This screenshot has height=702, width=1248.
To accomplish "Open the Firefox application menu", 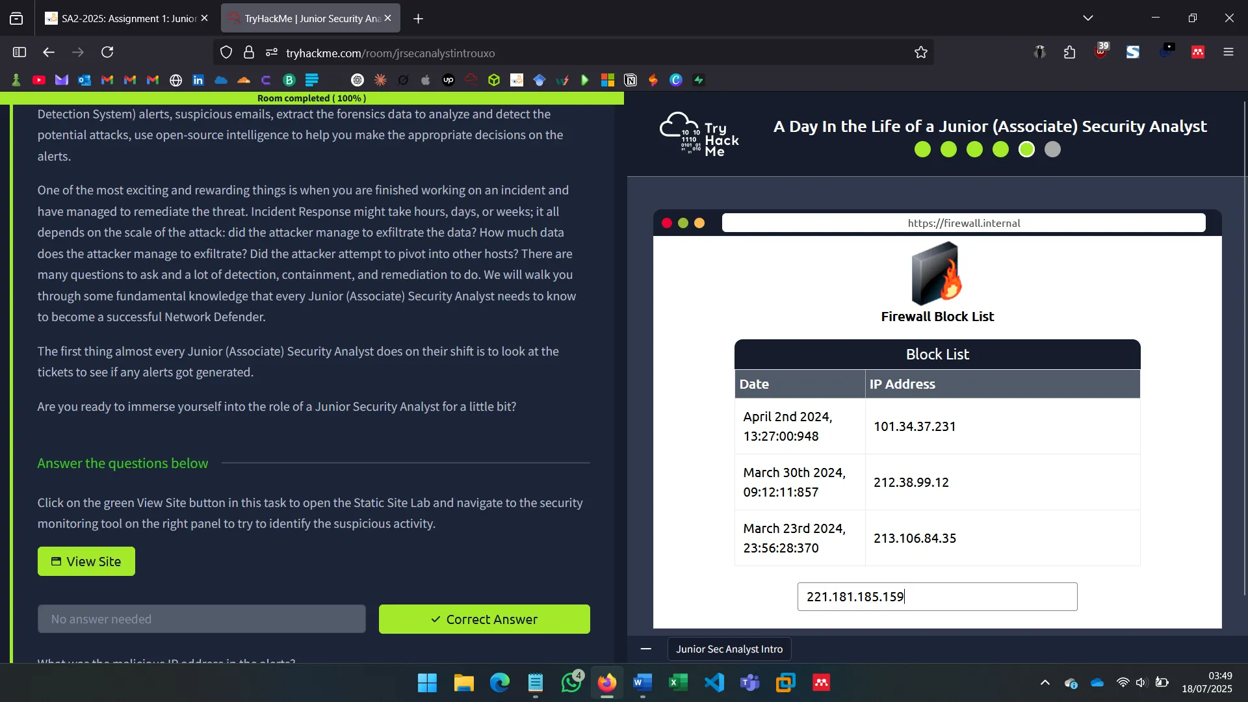I will 1228,52.
